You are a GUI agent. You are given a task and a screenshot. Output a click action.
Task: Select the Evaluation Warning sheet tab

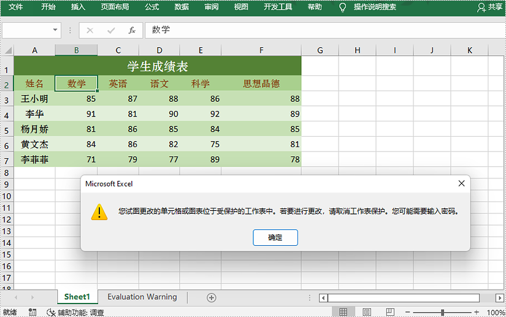point(142,297)
